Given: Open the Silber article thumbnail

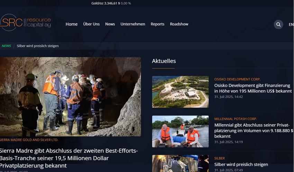Looking at the screenshot, I should point(180,163).
